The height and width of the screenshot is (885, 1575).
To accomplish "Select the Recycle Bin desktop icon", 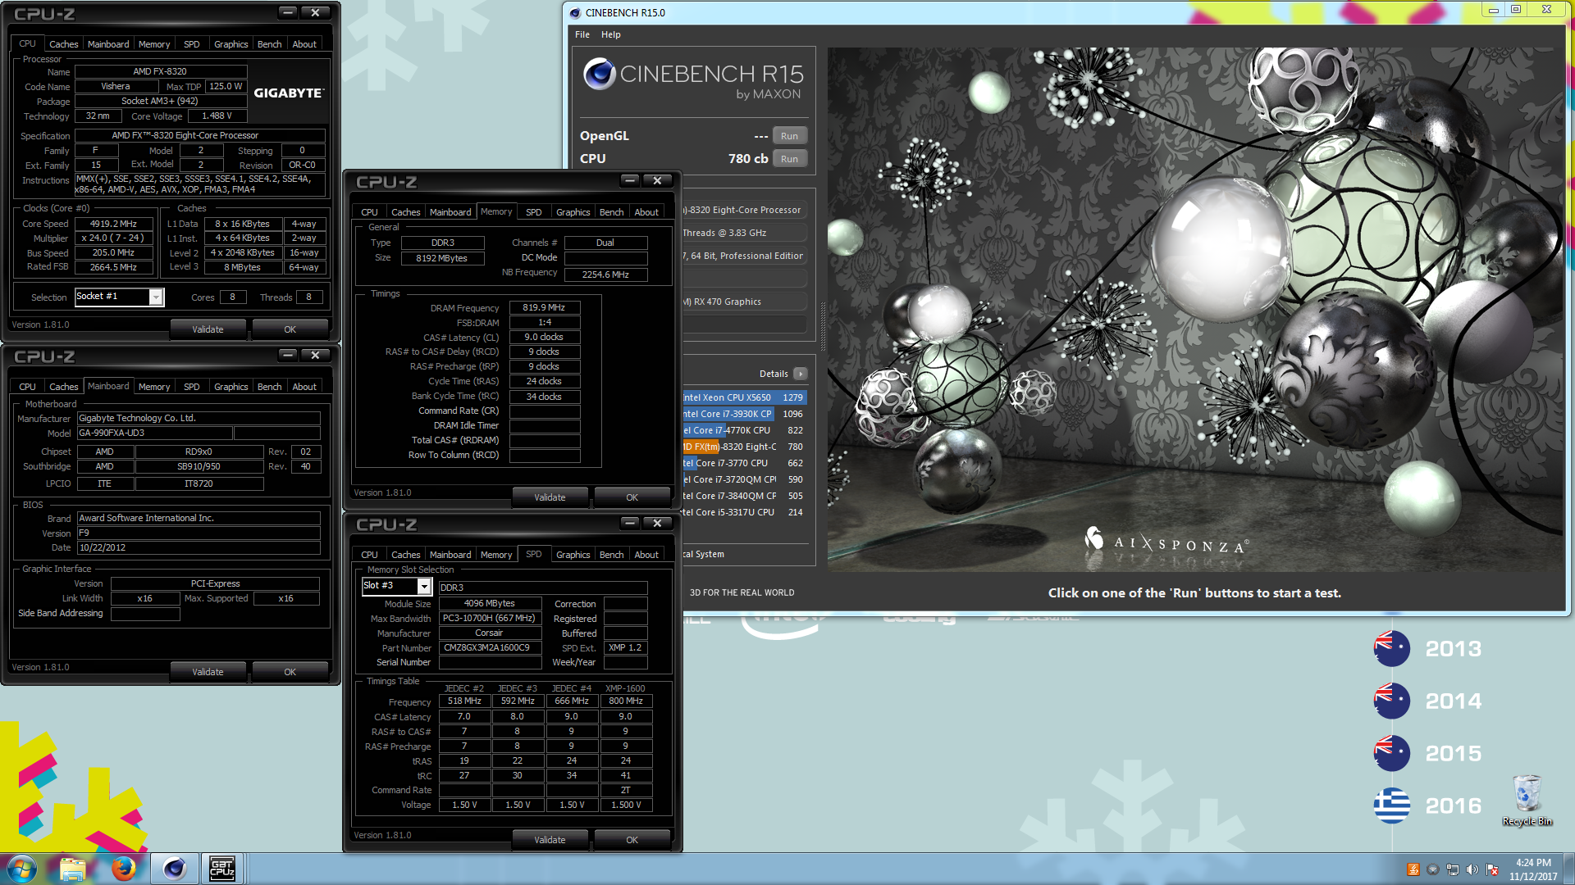I will tap(1527, 801).
